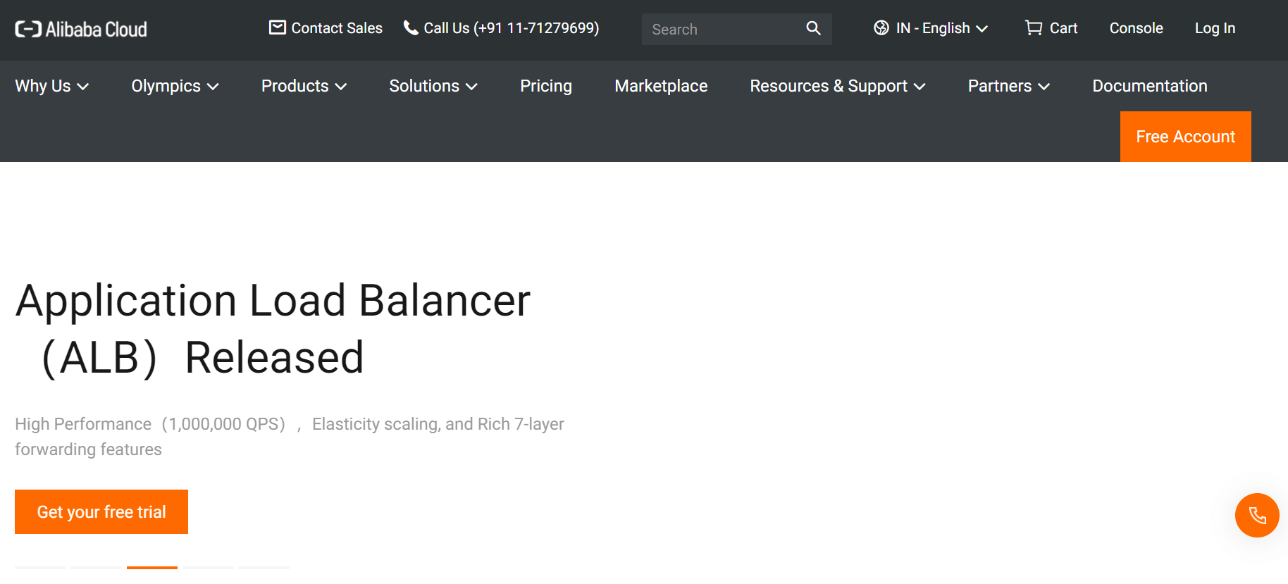
Task: Click the orange floating phone call button
Action: click(x=1257, y=515)
